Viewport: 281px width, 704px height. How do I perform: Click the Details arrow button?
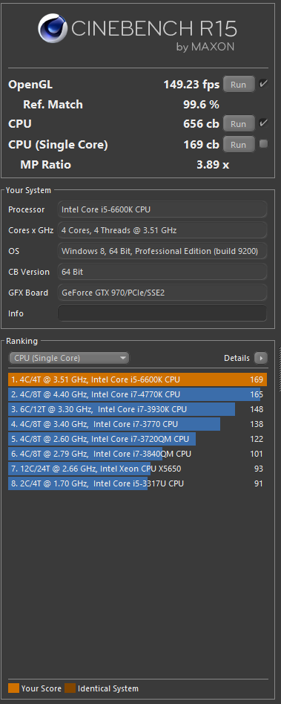(261, 358)
